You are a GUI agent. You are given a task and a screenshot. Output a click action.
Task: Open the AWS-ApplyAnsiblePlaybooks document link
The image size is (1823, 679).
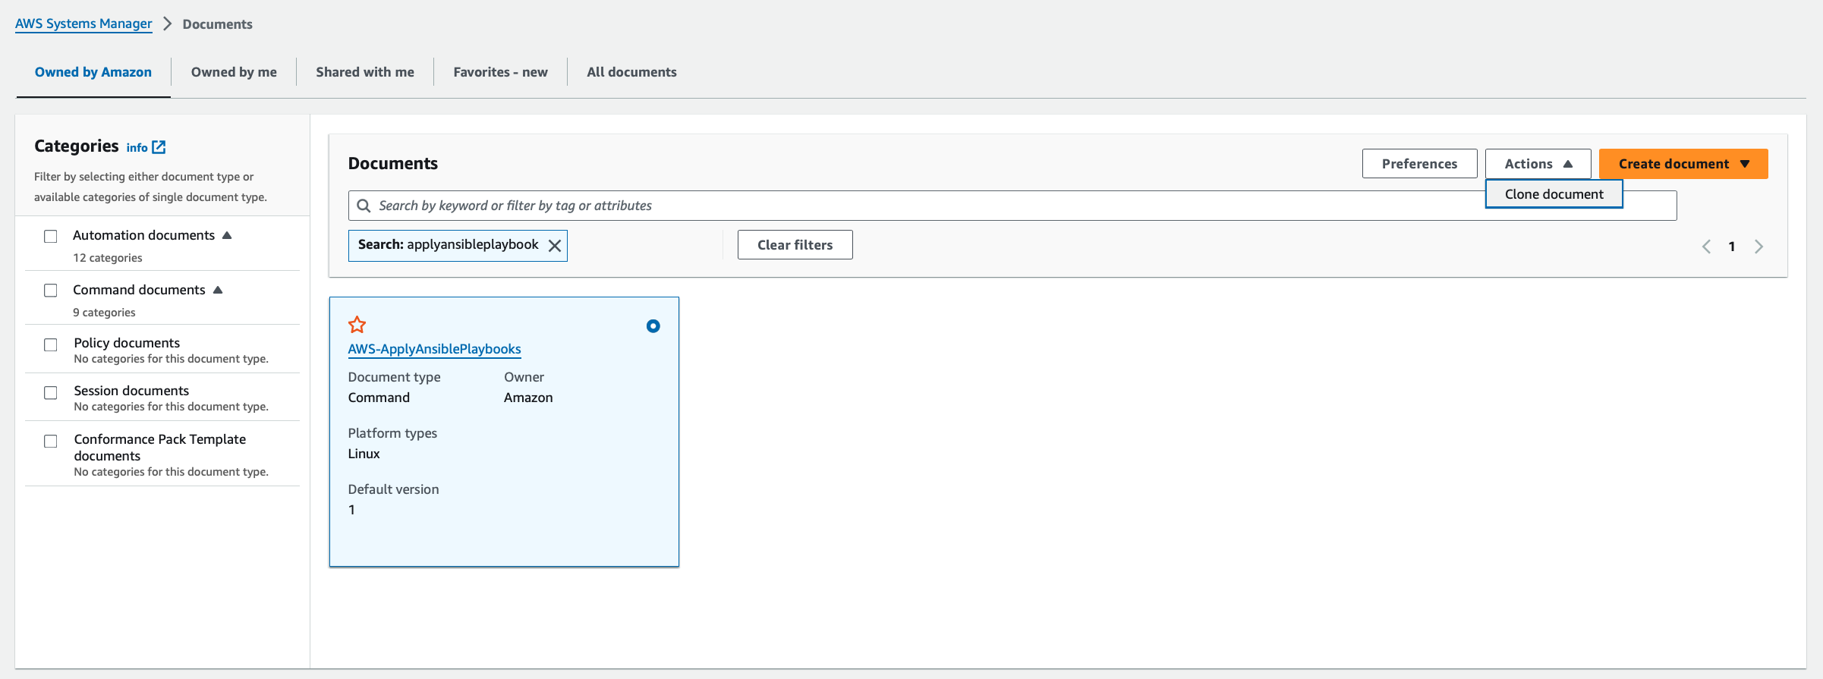[434, 349]
